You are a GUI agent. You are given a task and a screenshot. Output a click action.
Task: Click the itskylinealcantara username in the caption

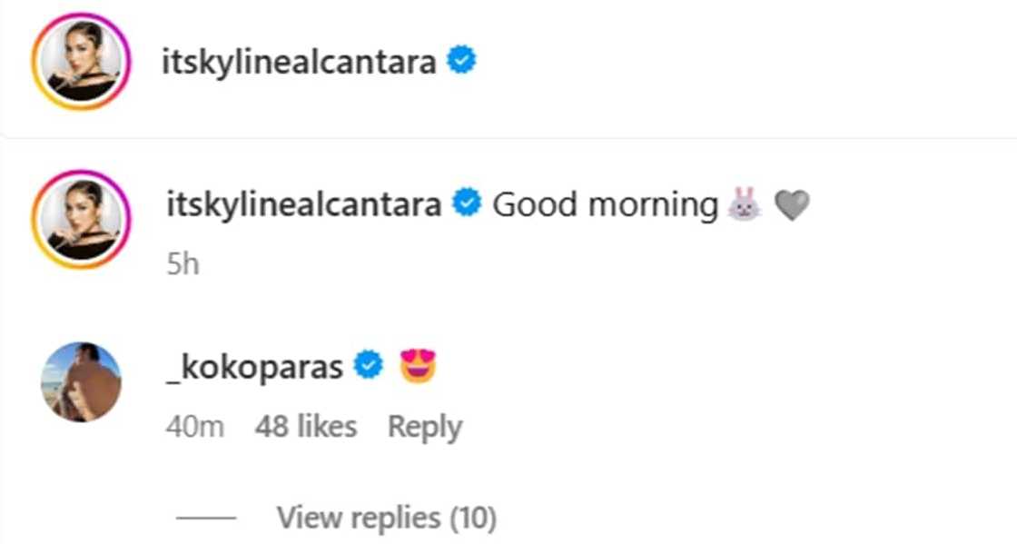[304, 205]
